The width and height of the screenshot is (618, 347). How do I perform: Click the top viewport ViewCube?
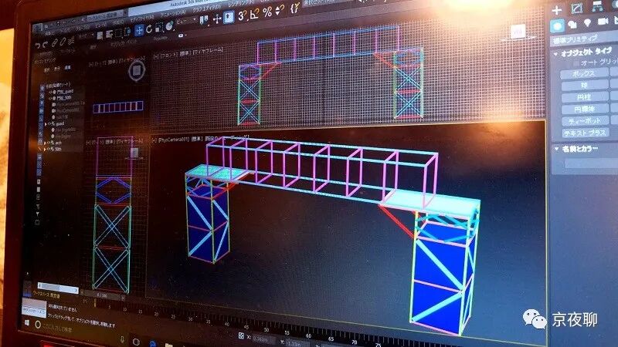pyautogui.click(x=137, y=71)
